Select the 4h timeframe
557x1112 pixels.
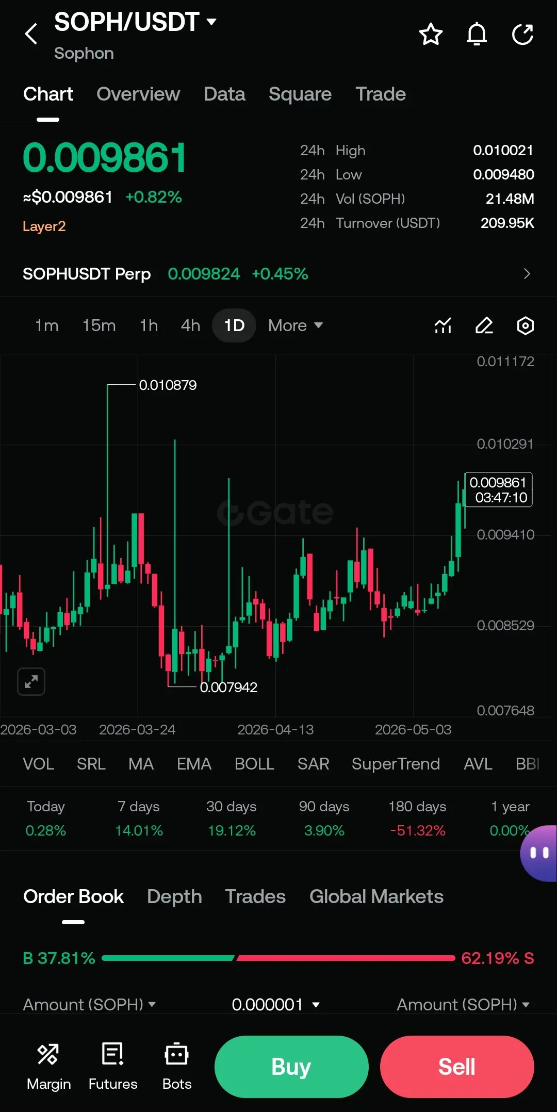point(190,325)
